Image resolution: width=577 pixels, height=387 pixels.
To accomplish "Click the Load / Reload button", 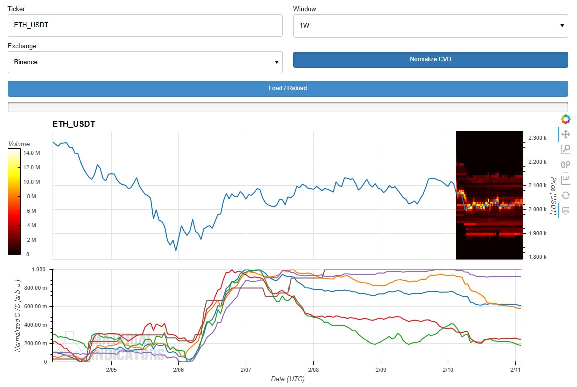I will point(287,88).
